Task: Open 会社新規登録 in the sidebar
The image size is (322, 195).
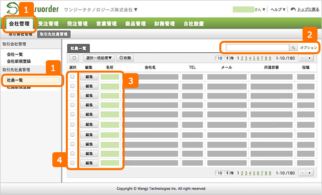Action: coord(19,61)
